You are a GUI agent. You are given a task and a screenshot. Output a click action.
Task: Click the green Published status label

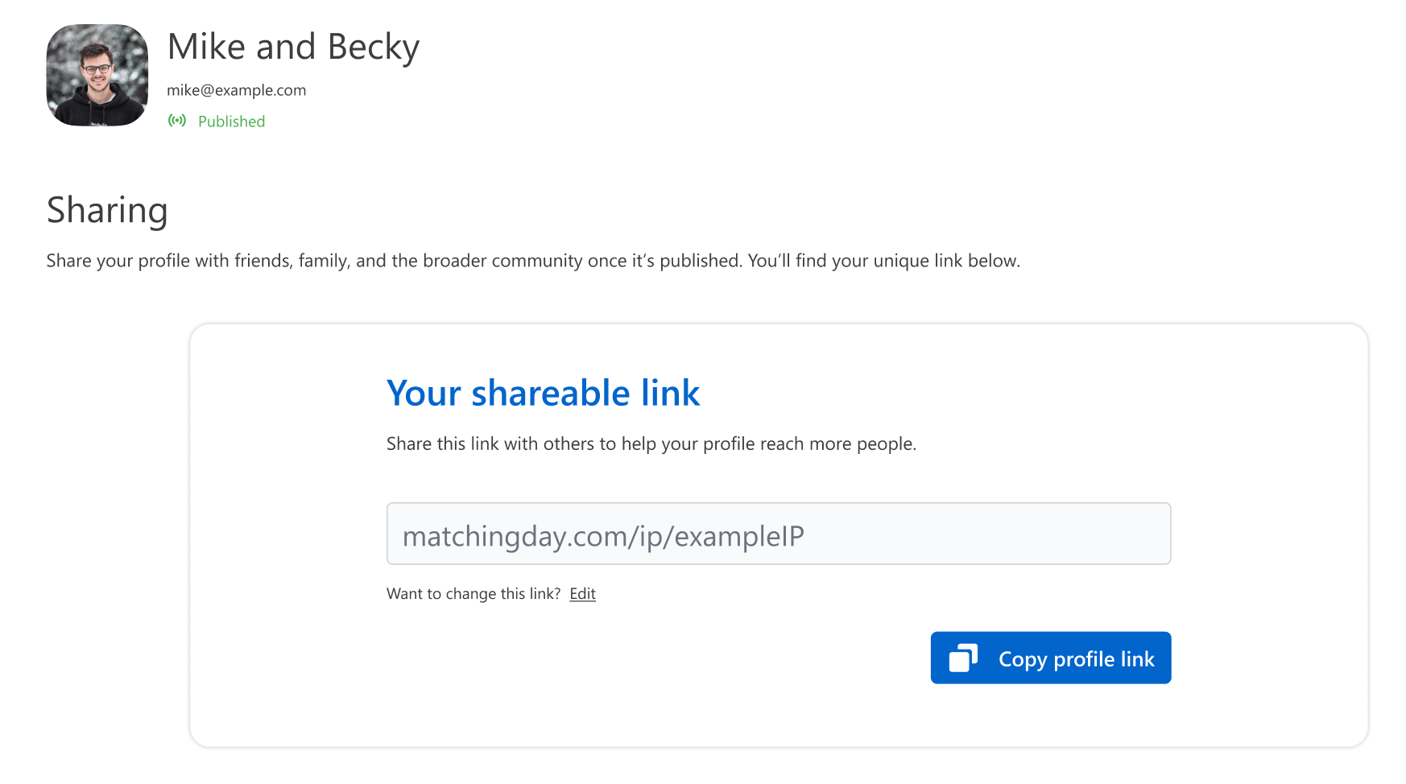231,122
